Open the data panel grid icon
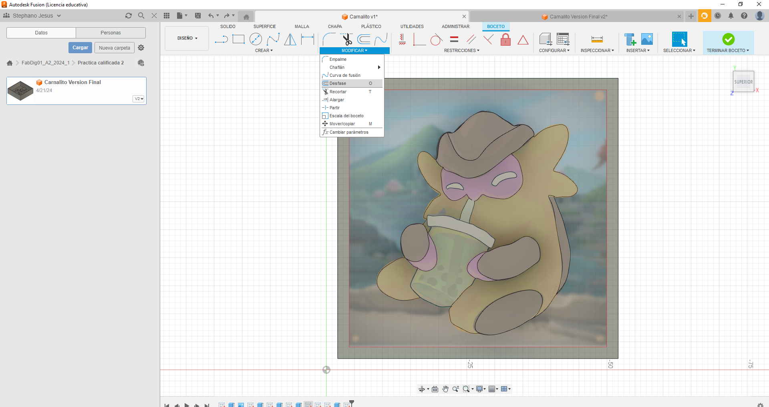 [167, 16]
